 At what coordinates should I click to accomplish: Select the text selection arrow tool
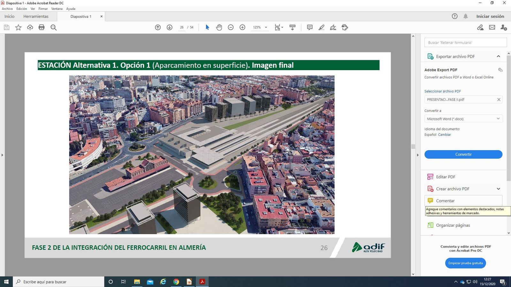tap(207, 27)
